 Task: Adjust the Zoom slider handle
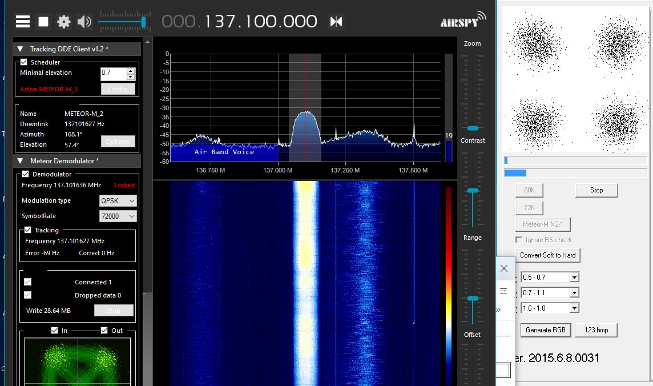(473, 128)
